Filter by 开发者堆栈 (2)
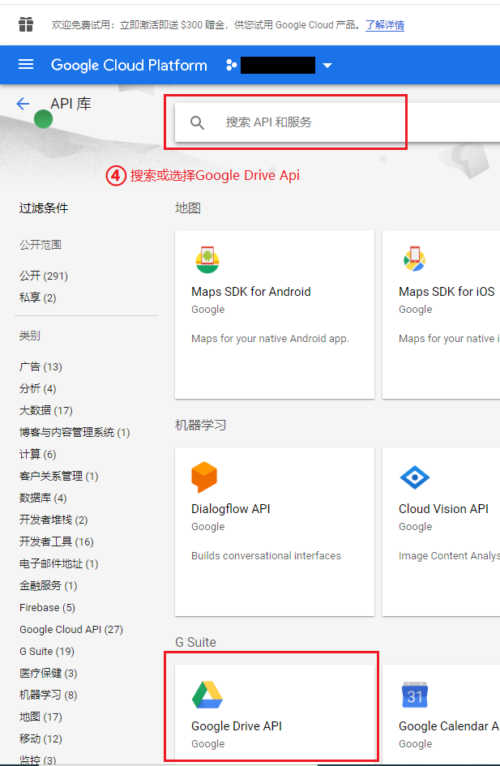 [53, 520]
